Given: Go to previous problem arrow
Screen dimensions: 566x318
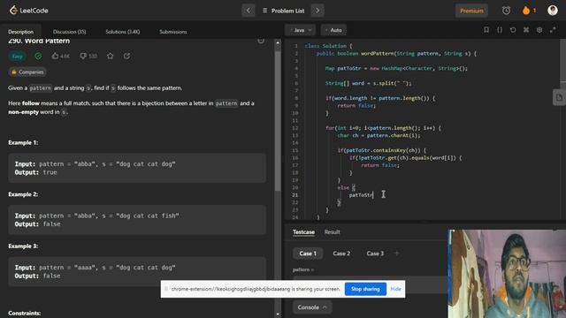Looking at the screenshot, I should click(x=249, y=11).
